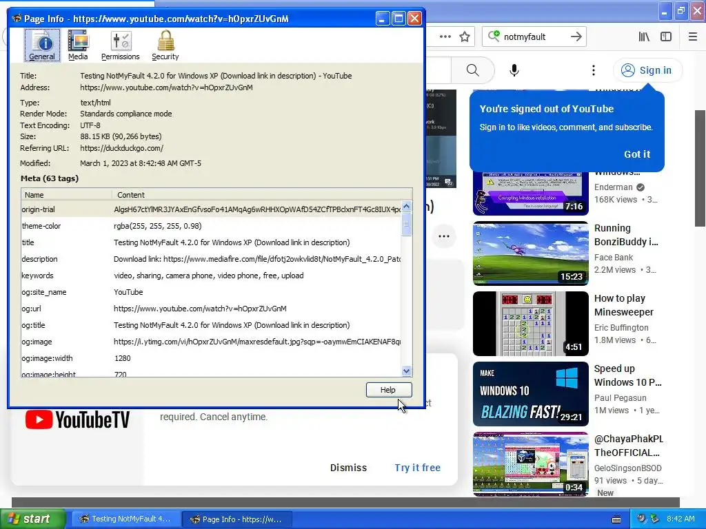Click Got it in the signed-out popup
The height and width of the screenshot is (529, 706).
pyautogui.click(x=637, y=154)
